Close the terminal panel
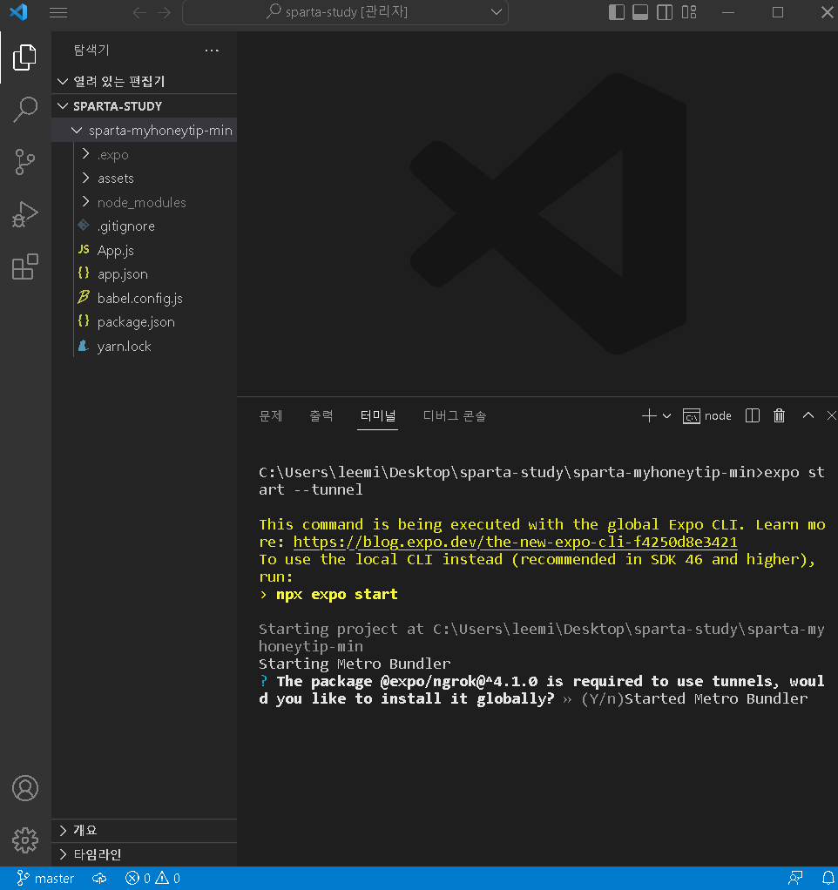Image resolution: width=838 pixels, height=890 pixels. 831,415
